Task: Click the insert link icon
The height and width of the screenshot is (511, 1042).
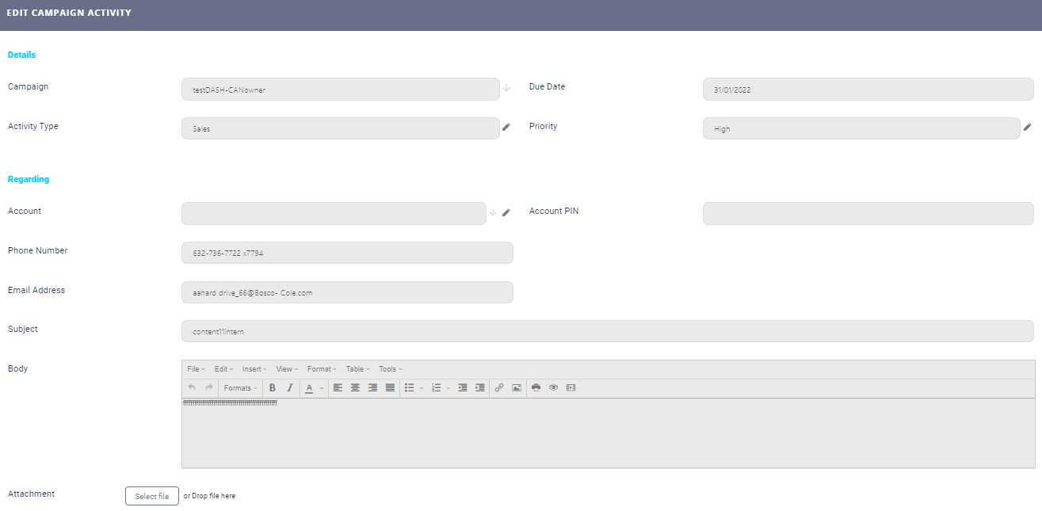Action: click(499, 388)
